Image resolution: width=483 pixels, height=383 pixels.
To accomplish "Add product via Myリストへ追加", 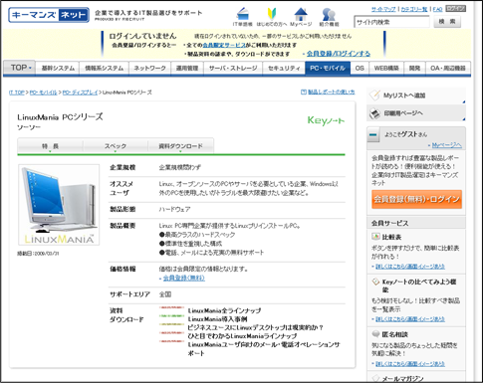I will [x=416, y=96].
